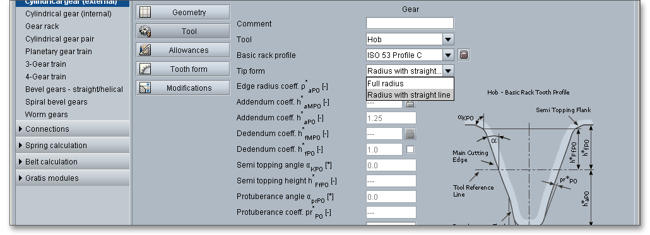Toggle checkbox beside Dedendum coeff. h*fP0
This screenshot has width=650, height=235.
point(410,149)
